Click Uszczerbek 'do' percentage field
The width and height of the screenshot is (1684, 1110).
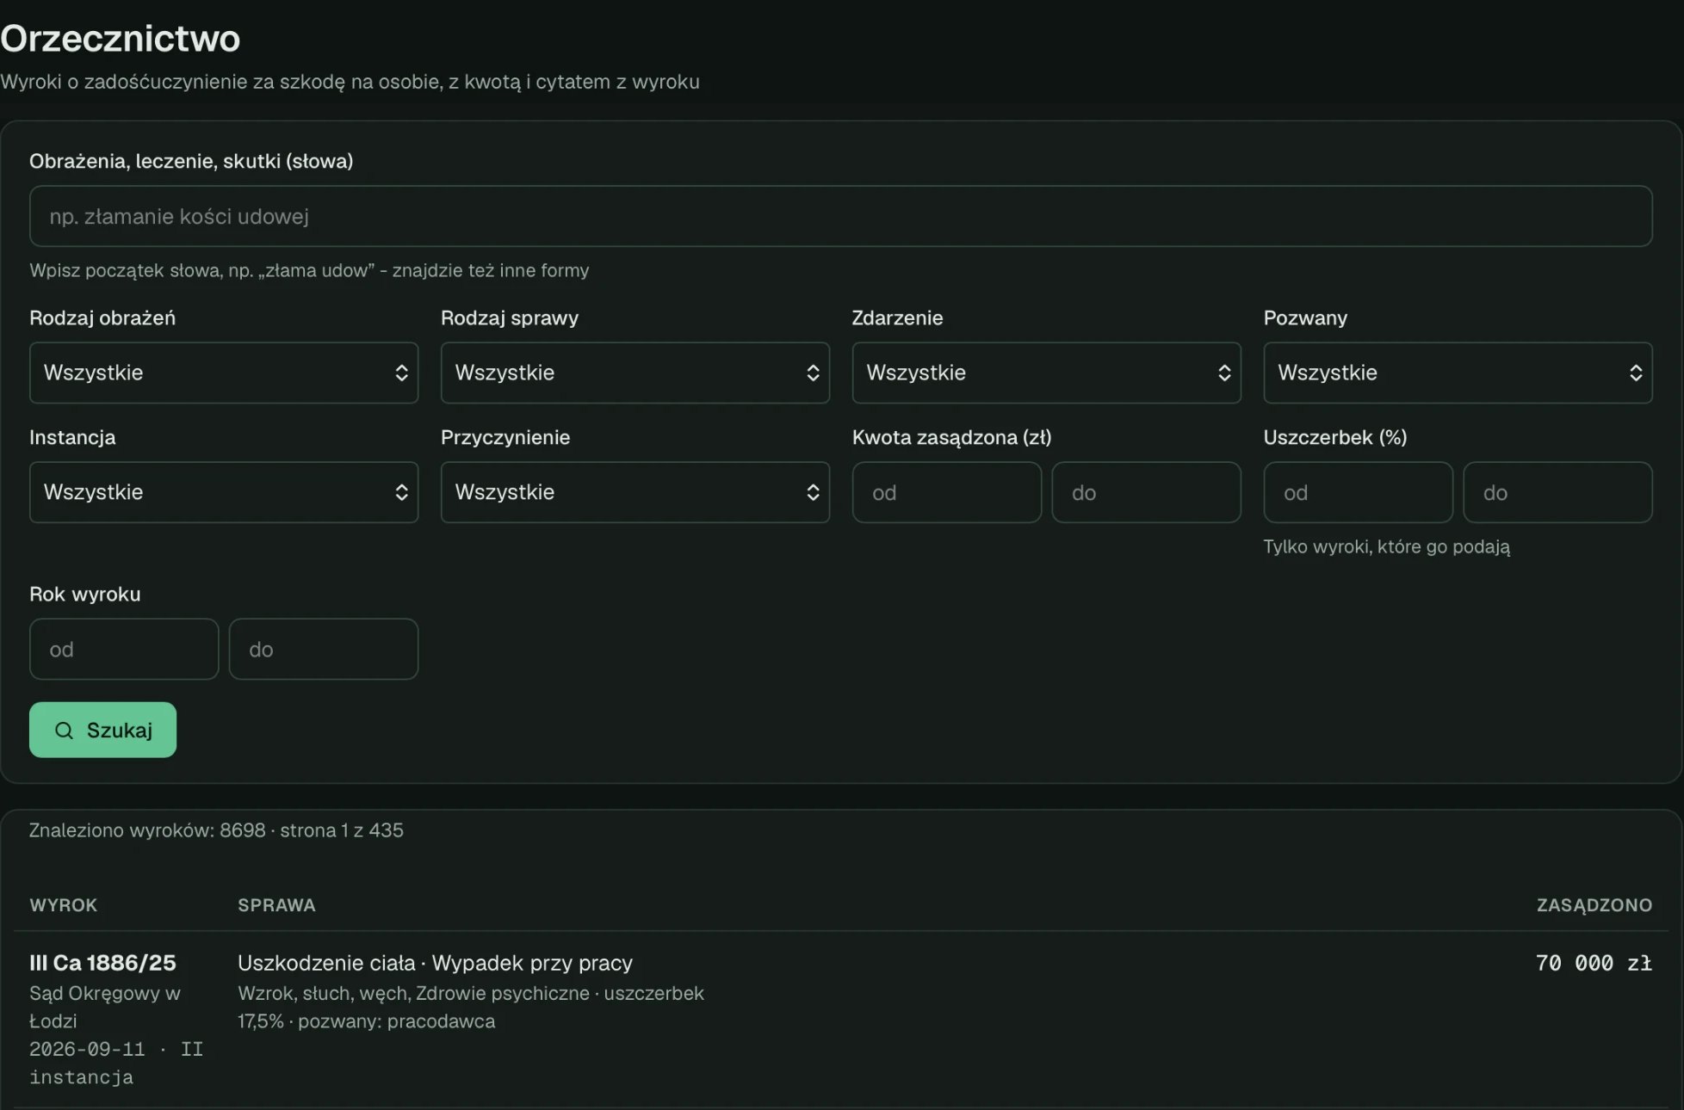pos(1558,492)
